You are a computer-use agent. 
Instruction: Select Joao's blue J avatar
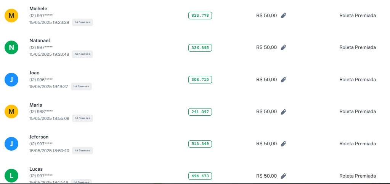click(11, 80)
